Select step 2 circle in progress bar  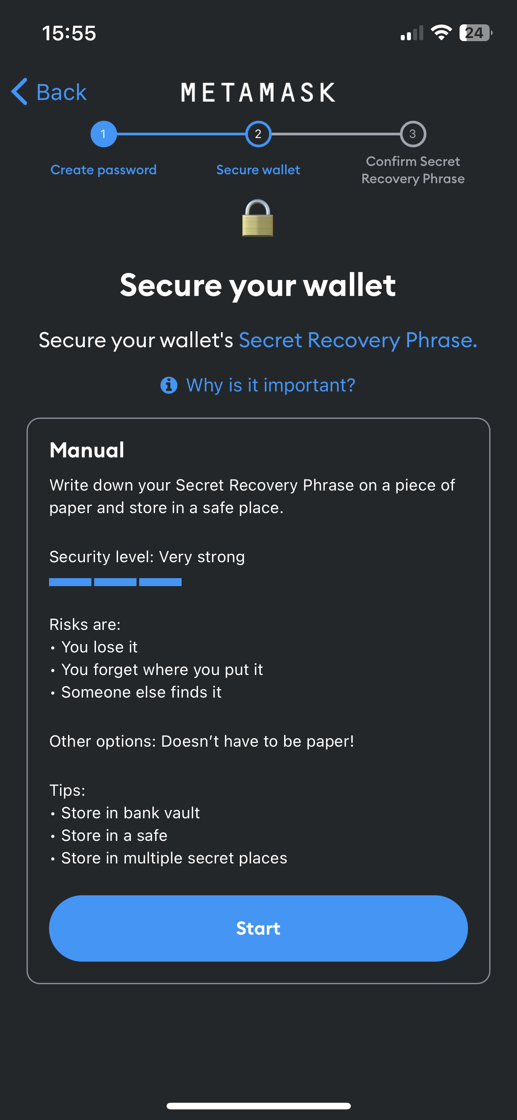tap(258, 134)
